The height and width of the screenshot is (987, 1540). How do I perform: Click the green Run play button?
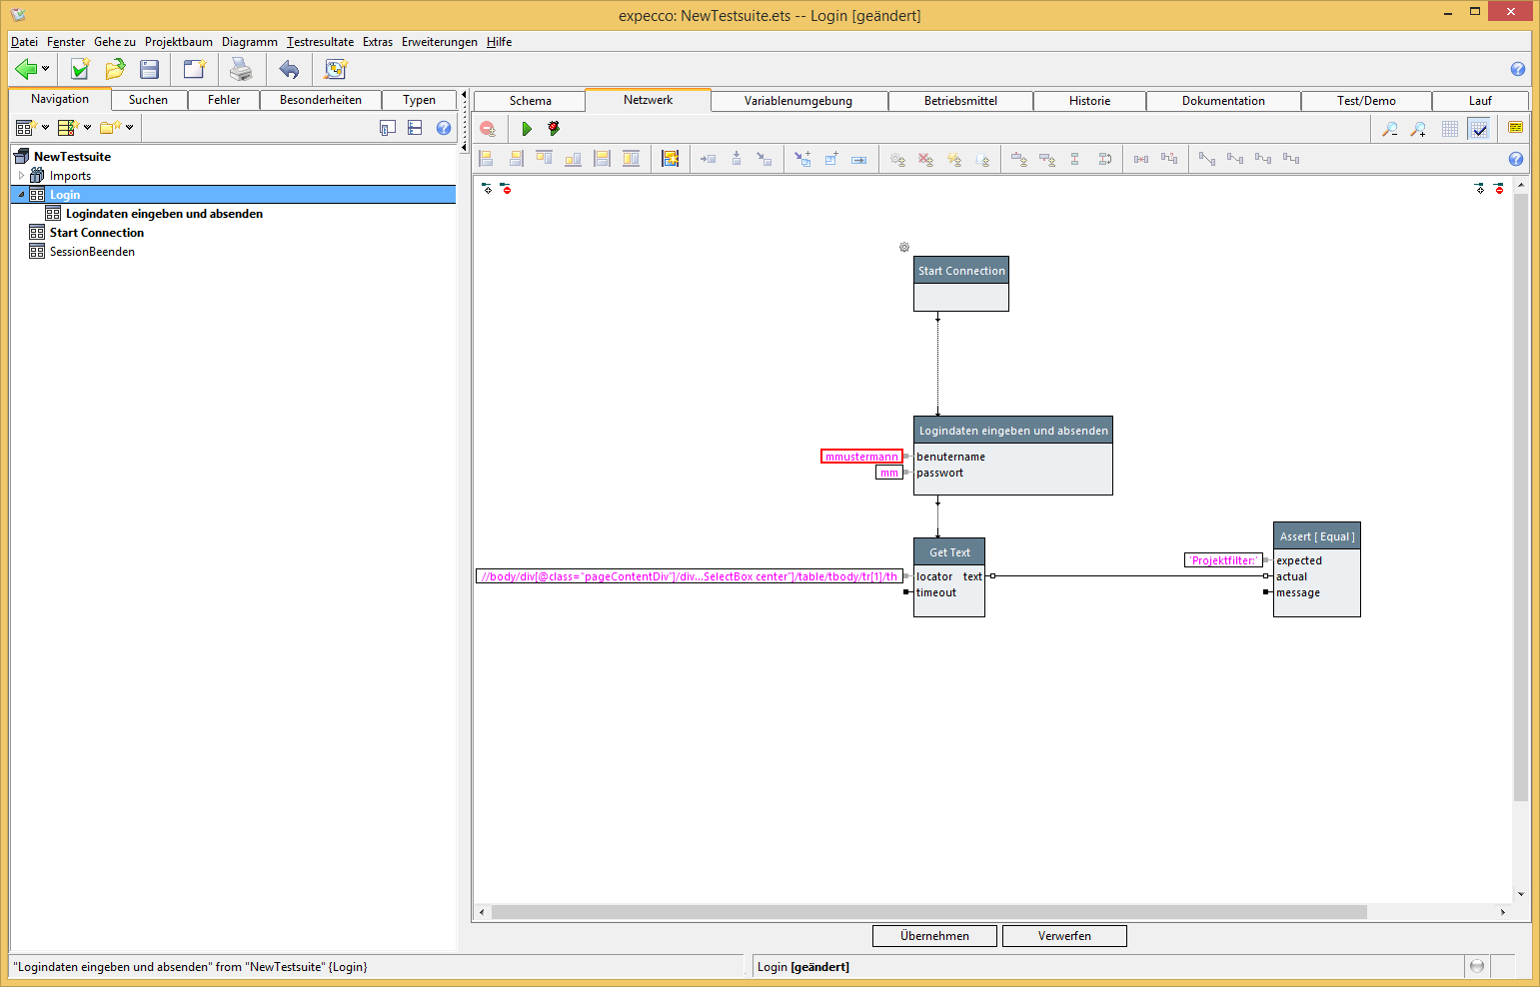click(x=527, y=129)
